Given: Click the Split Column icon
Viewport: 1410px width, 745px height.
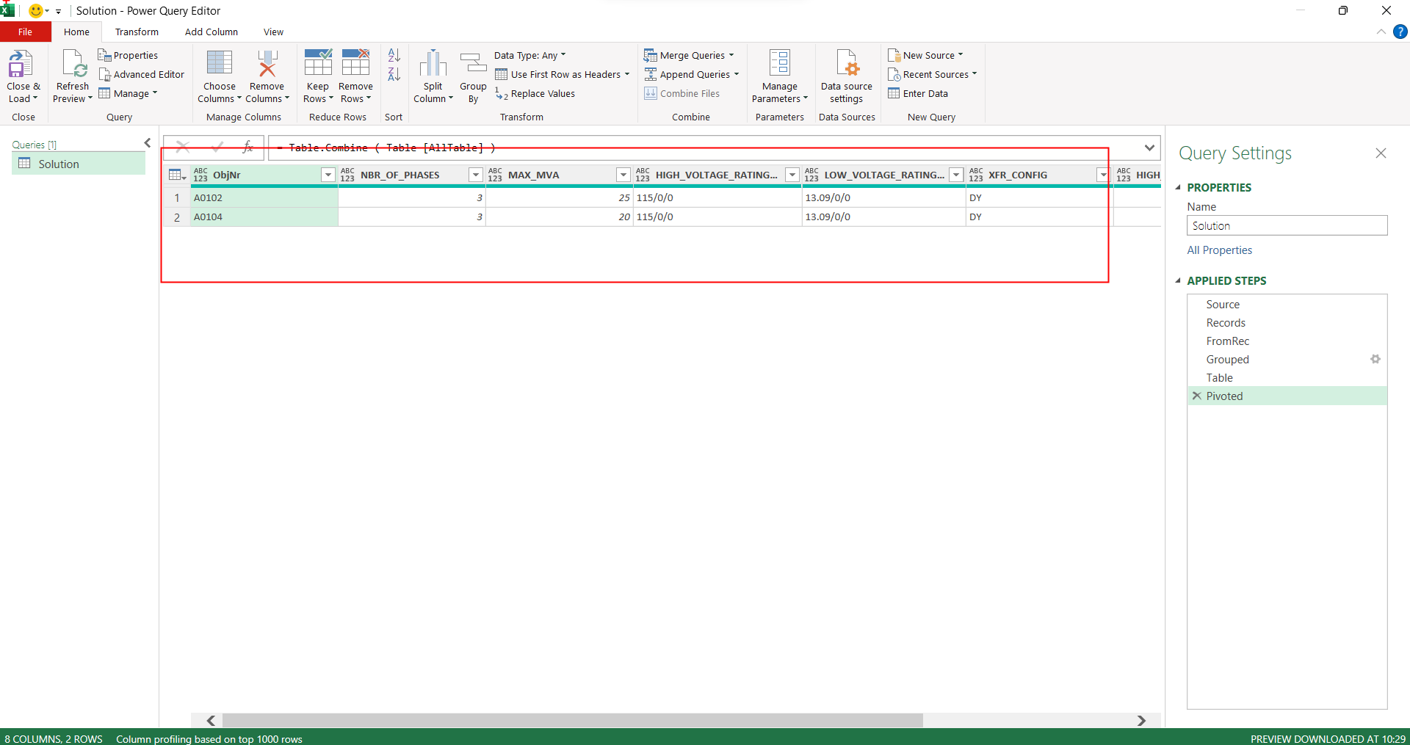Looking at the screenshot, I should (433, 64).
